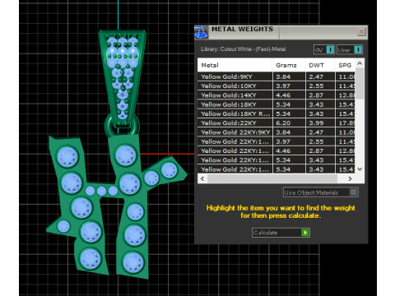
Task: Sort by the Grams column header
Action: click(x=289, y=65)
